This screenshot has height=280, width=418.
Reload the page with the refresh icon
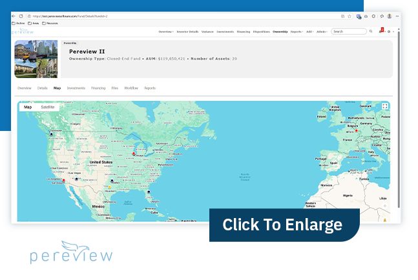click(21, 16)
